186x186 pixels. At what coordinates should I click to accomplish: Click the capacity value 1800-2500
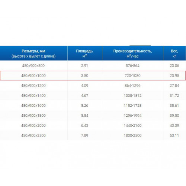[x=132, y=135]
